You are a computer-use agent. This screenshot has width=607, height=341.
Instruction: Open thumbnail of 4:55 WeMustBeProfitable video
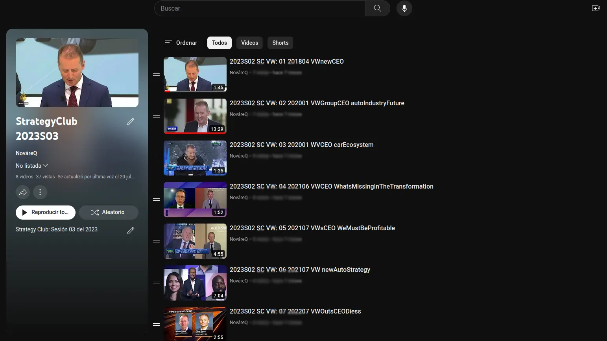[x=195, y=241]
